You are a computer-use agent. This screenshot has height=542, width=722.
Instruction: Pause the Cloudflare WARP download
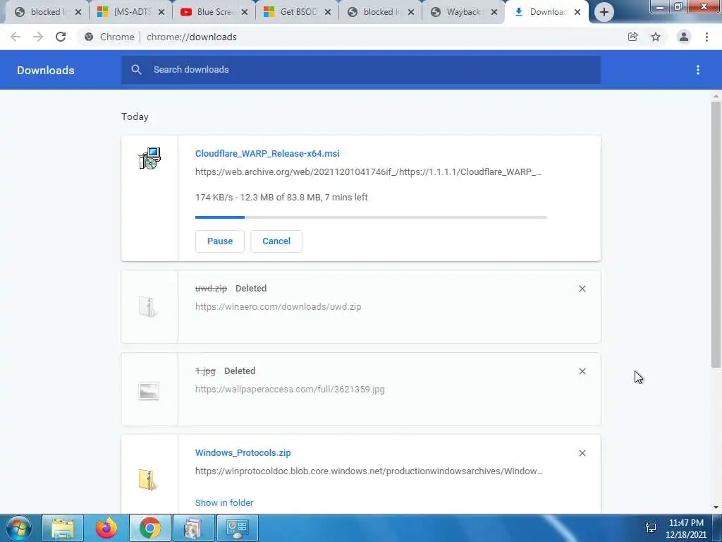tap(220, 241)
